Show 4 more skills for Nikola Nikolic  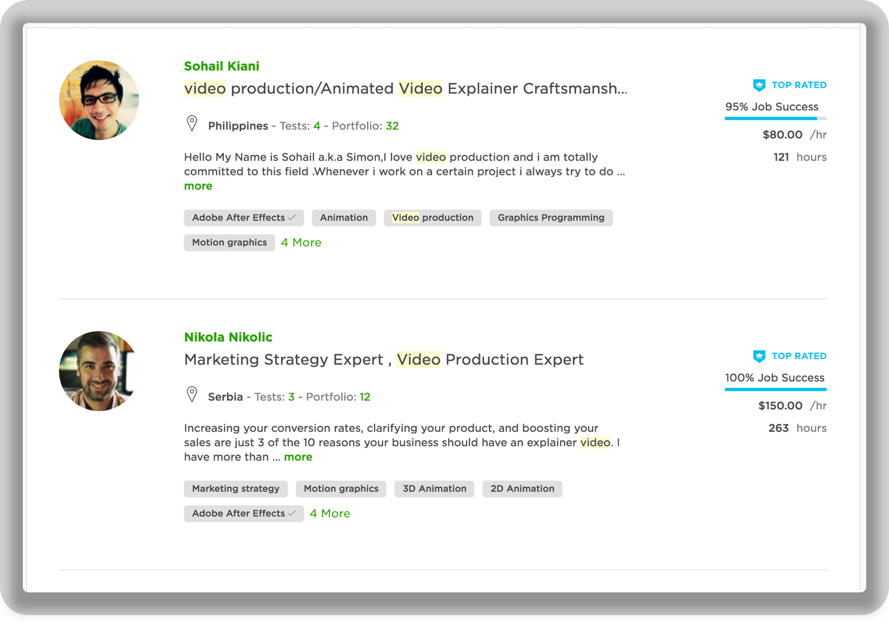point(330,514)
